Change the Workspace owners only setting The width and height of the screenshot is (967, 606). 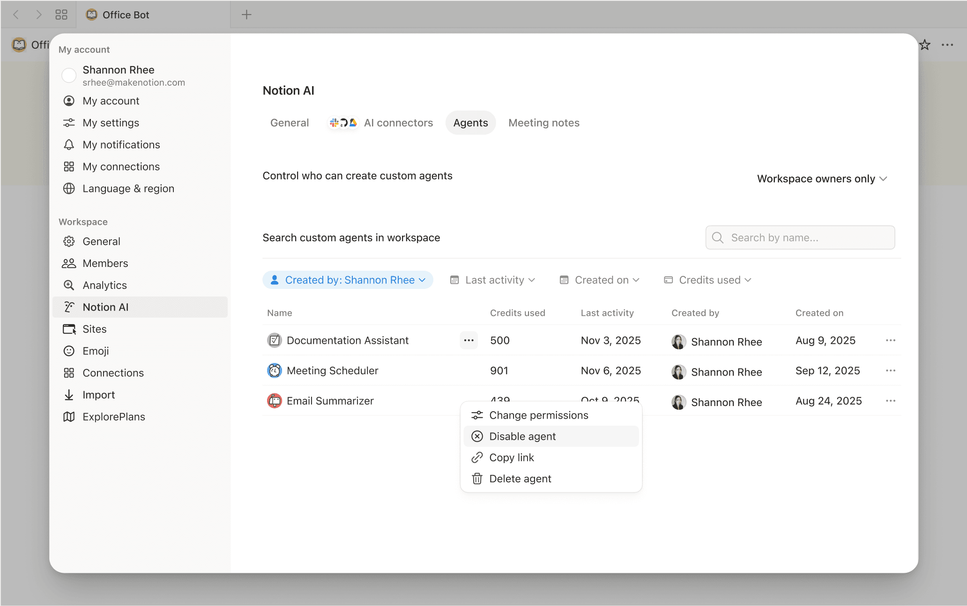[822, 178]
